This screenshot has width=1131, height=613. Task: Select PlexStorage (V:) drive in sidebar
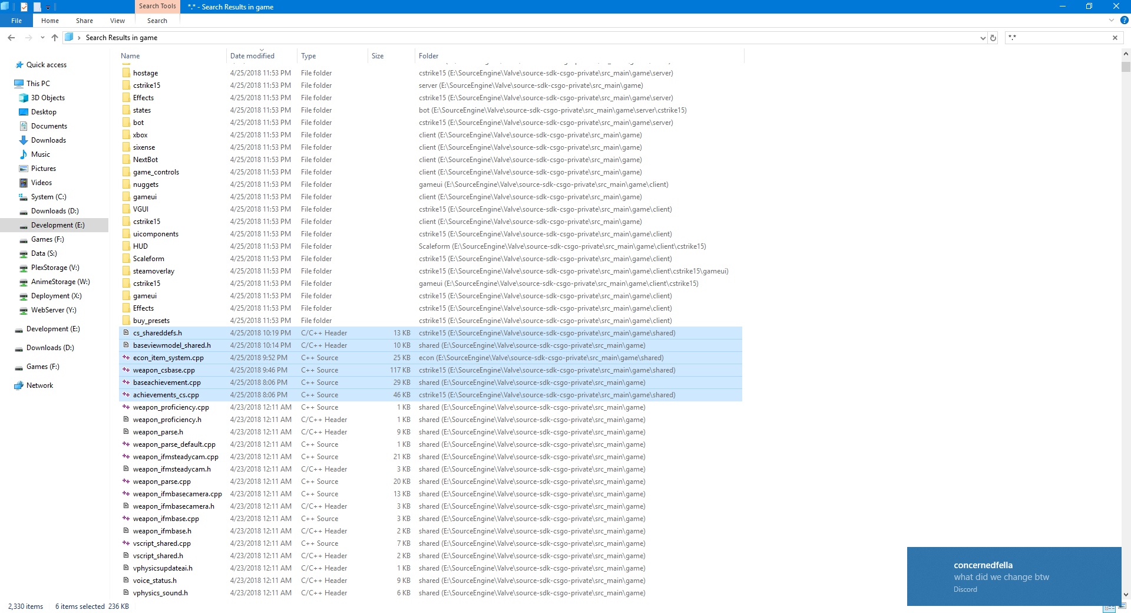[x=55, y=268]
